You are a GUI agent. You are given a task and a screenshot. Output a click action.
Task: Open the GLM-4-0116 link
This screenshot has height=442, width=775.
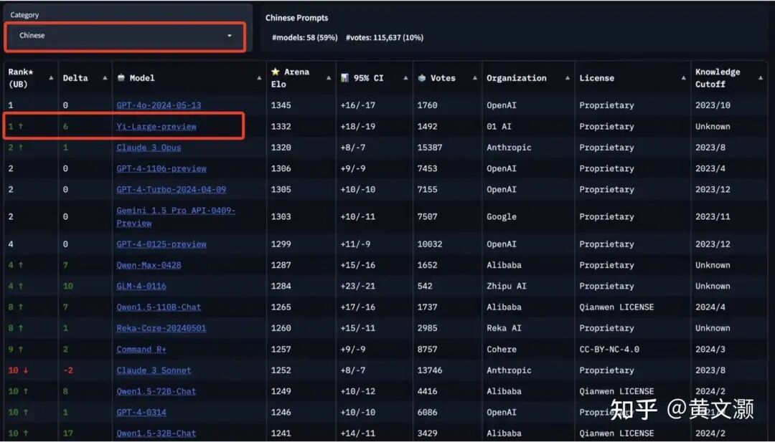[141, 286]
